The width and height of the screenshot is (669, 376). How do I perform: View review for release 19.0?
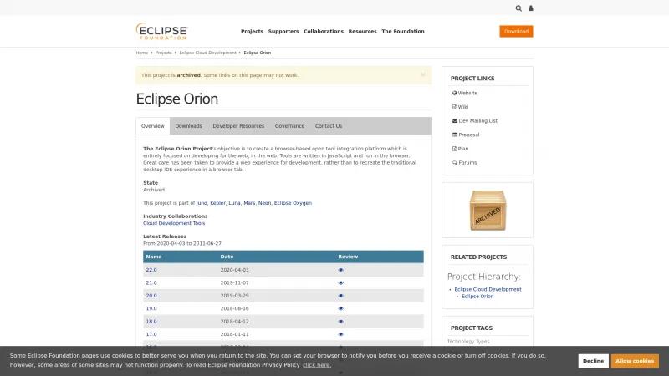pos(340,308)
